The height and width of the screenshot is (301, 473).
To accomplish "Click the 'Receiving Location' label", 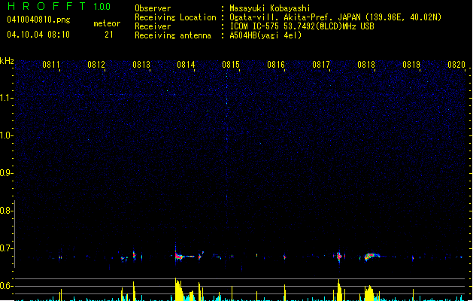I will pos(175,17).
